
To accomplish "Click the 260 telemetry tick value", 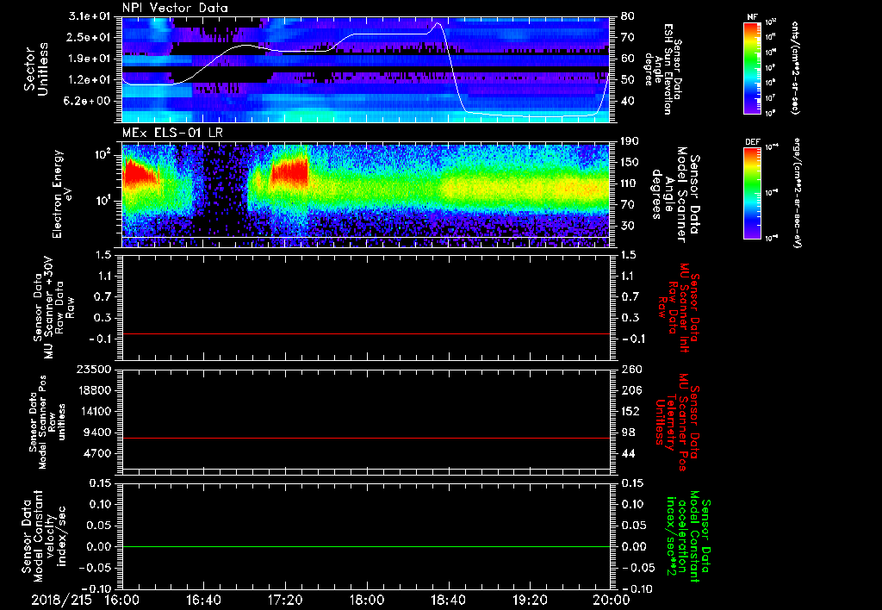I will (630, 370).
